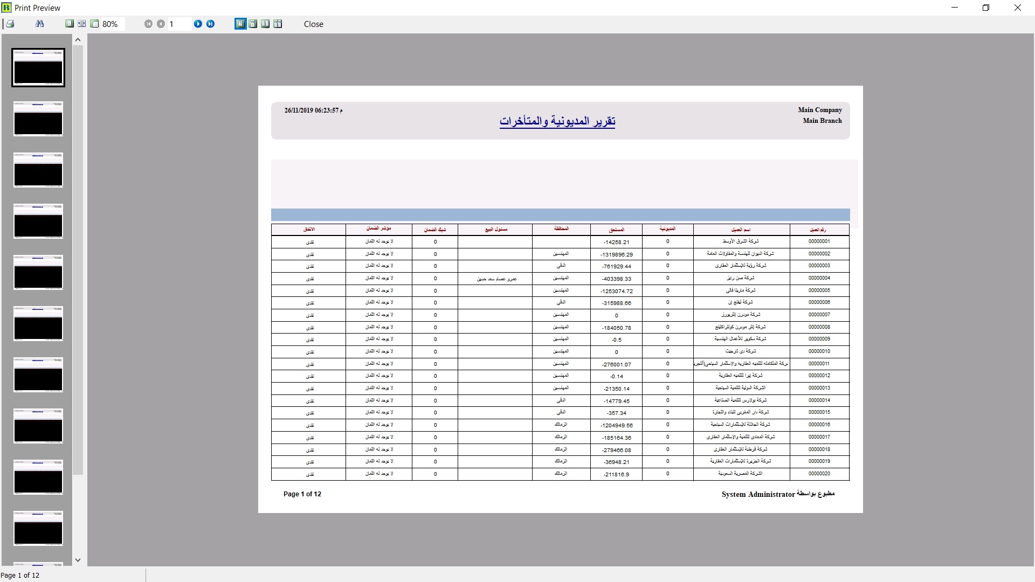The width and height of the screenshot is (1035, 582).
Task: Select the fit page width icon
Action: [82, 24]
